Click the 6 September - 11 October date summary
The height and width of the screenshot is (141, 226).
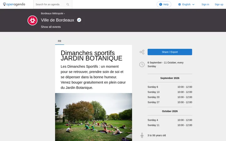(165, 65)
